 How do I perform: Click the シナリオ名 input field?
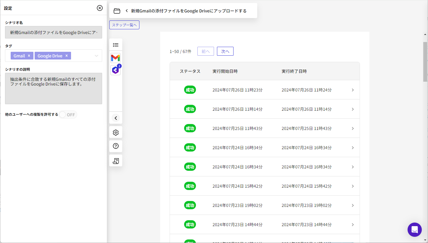(x=54, y=32)
